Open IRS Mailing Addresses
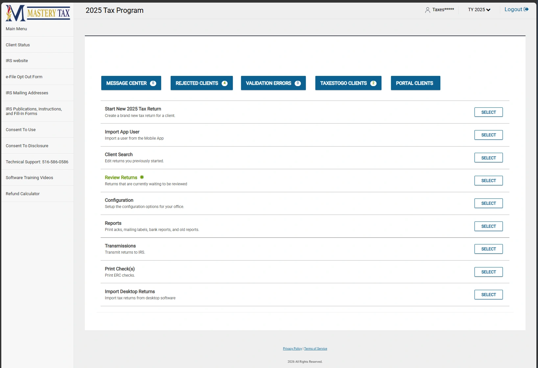 click(x=37, y=93)
